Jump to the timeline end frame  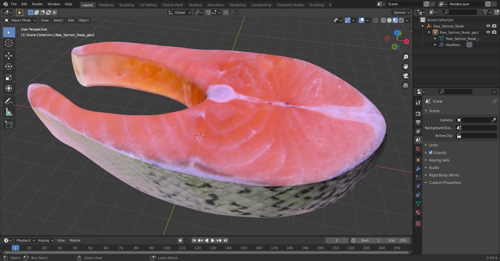tap(225, 240)
